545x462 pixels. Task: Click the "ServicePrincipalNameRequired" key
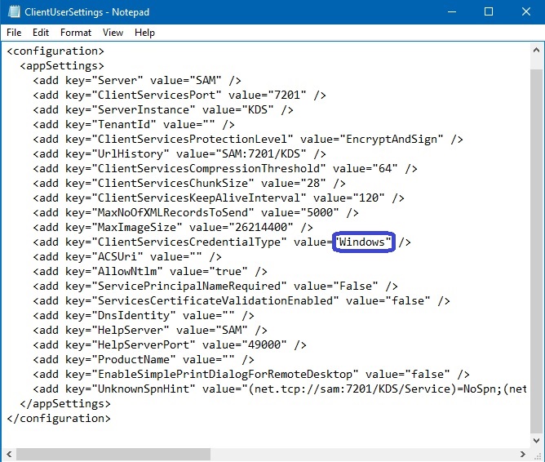[x=189, y=286]
